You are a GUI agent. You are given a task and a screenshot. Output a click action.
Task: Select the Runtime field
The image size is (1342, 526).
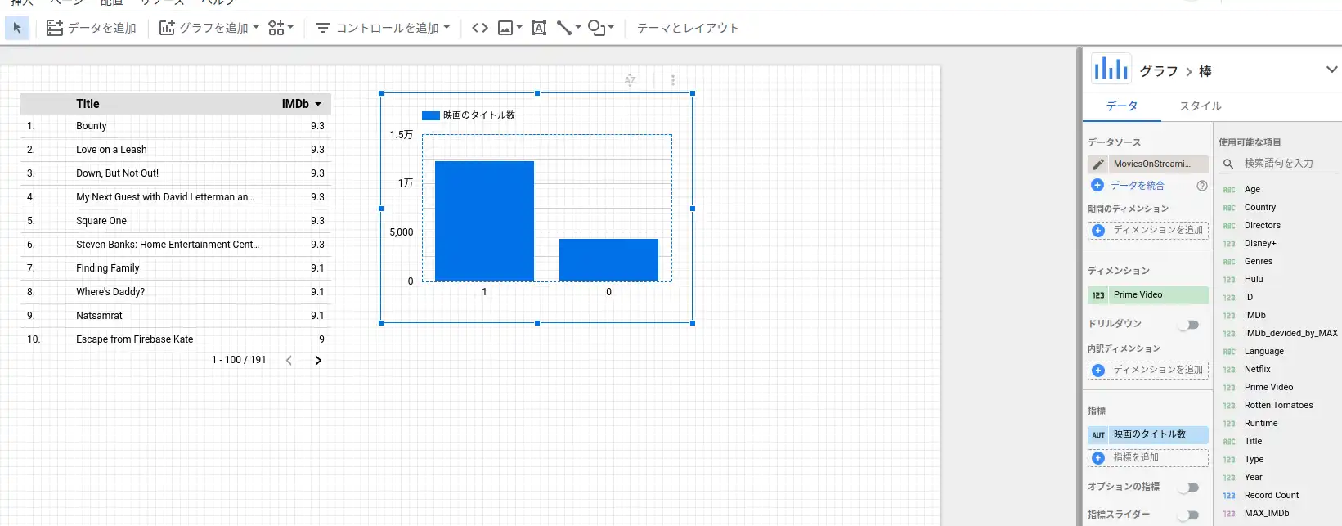tap(1261, 424)
